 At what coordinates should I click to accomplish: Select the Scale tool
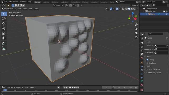coord(4,33)
